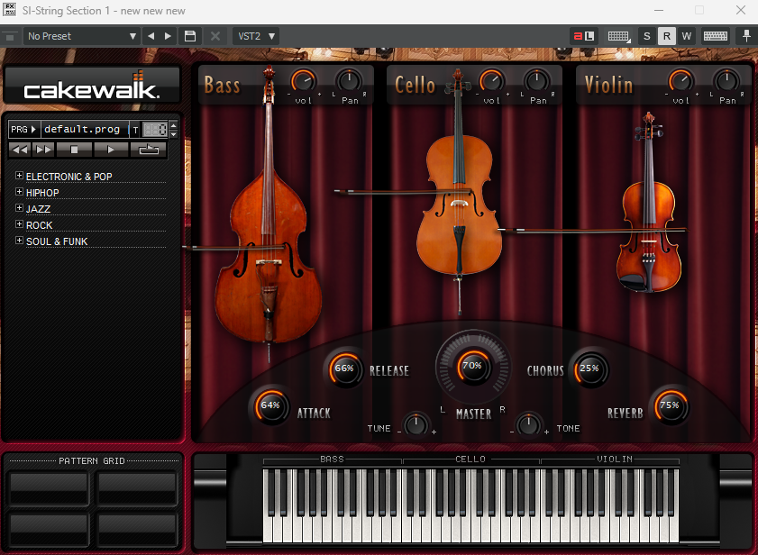Click the ACT Learn icon
758x555 pixels.
583,36
